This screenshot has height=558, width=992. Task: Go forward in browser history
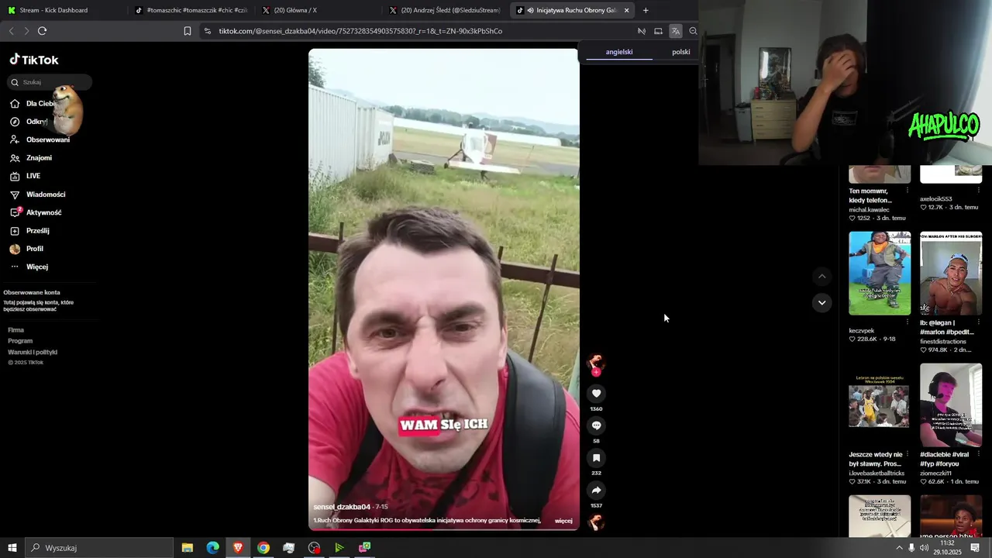(26, 31)
